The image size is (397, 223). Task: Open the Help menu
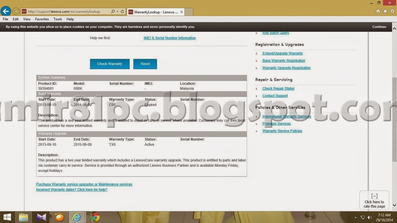pos(70,19)
